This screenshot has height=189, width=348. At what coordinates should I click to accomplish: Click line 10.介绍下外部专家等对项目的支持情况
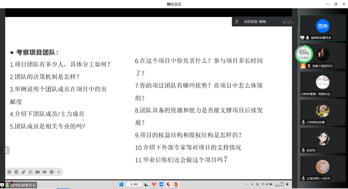click(188, 147)
